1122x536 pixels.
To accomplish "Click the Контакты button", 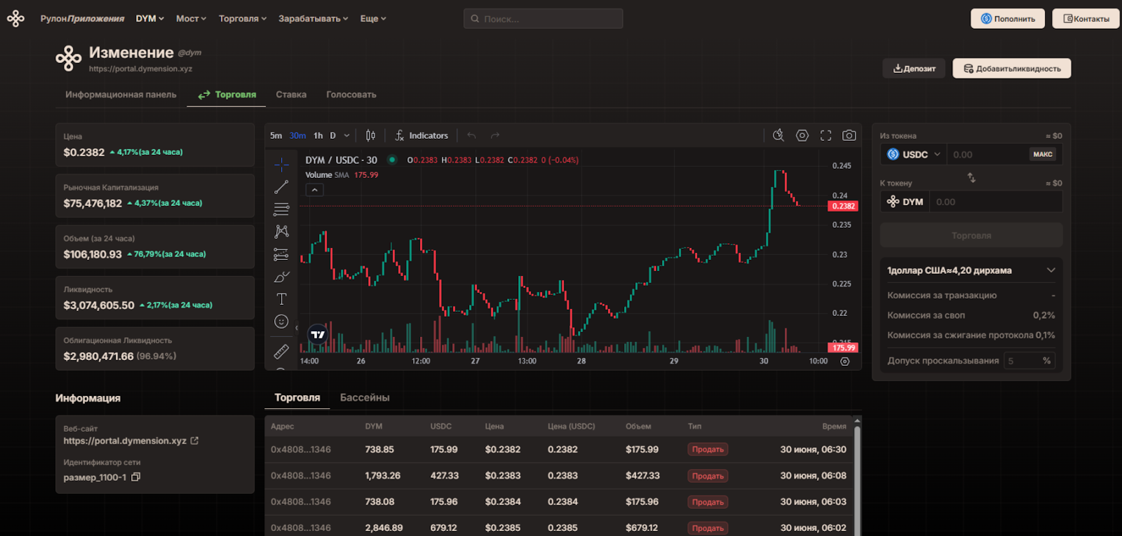I will 1086,19.
